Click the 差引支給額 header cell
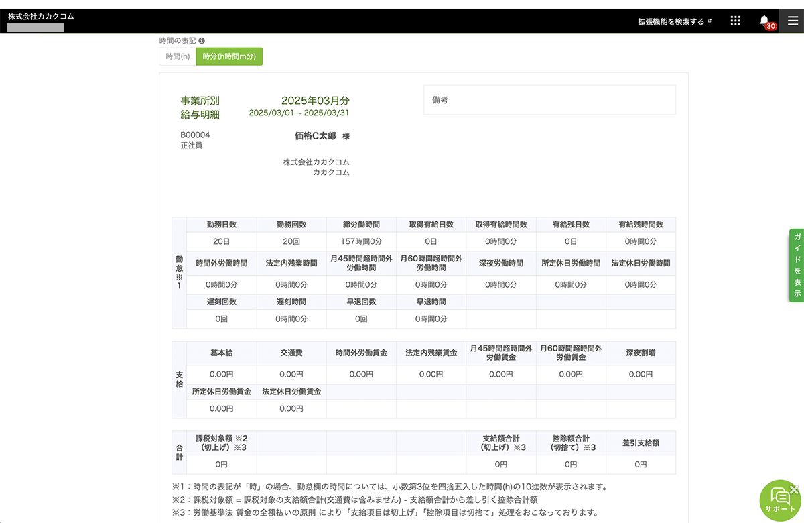Screen dimensions: 804x523 (x=641, y=443)
